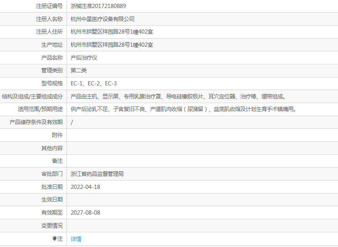Click the 注册人名称 label
The image size is (338, 247).
coord(49,19)
